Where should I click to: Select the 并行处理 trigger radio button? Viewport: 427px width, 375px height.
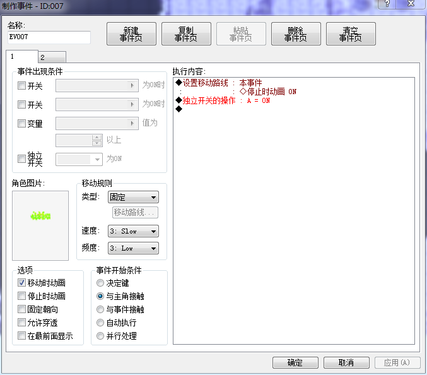click(x=100, y=336)
